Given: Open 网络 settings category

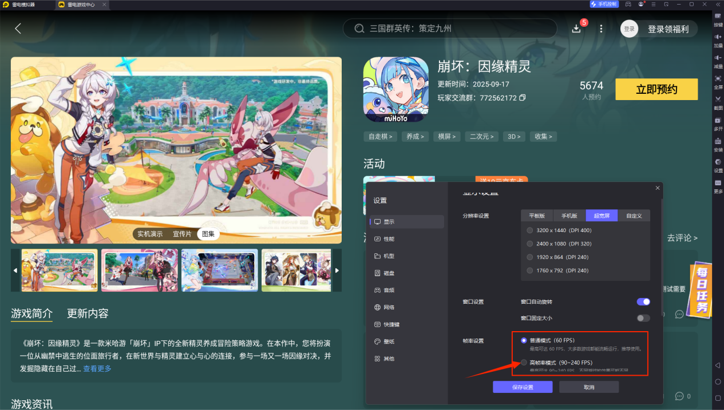Looking at the screenshot, I should (x=407, y=307).
